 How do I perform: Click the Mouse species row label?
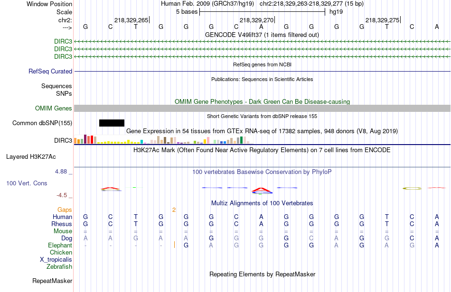(x=63, y=231)
